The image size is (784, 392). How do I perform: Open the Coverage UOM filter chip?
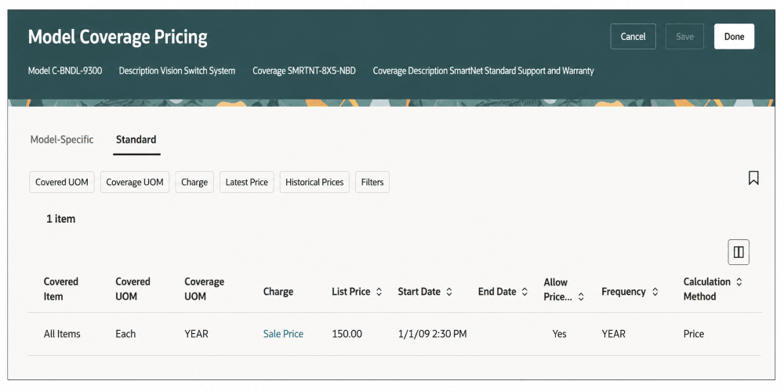pyautogui.click(x=135, y=182)
